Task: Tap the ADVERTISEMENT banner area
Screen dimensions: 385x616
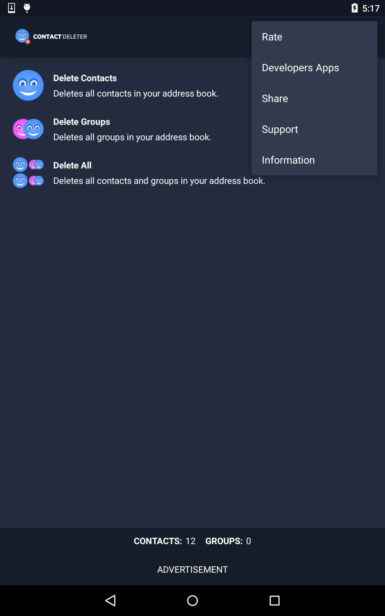Action: [x=193, y=569]
